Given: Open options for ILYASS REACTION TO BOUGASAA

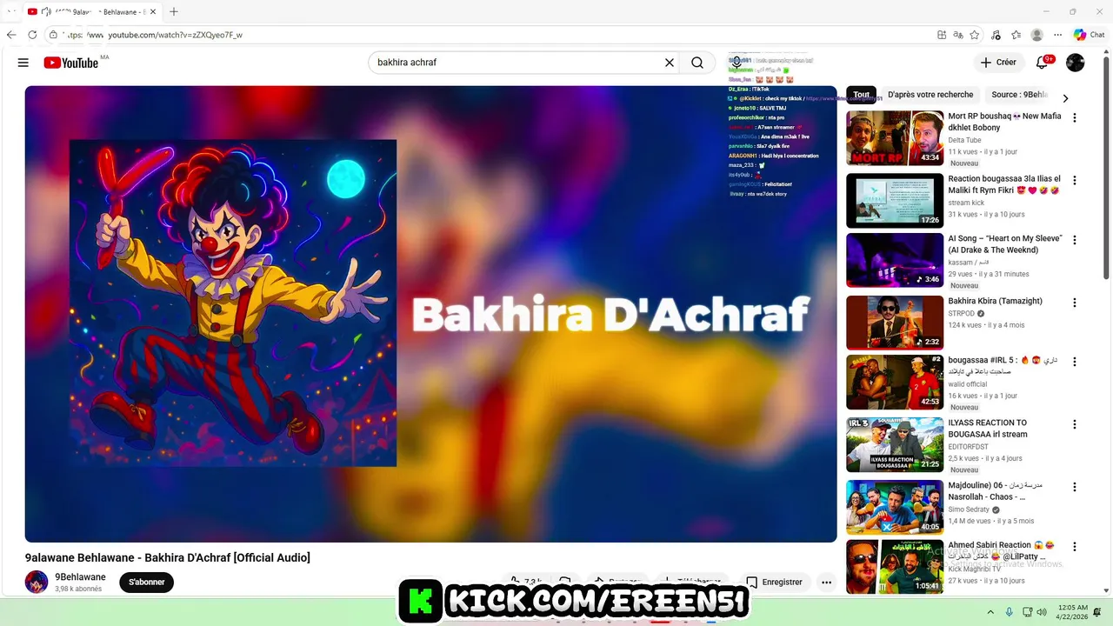Looking at the screenshot, I should pos(1075,423).
